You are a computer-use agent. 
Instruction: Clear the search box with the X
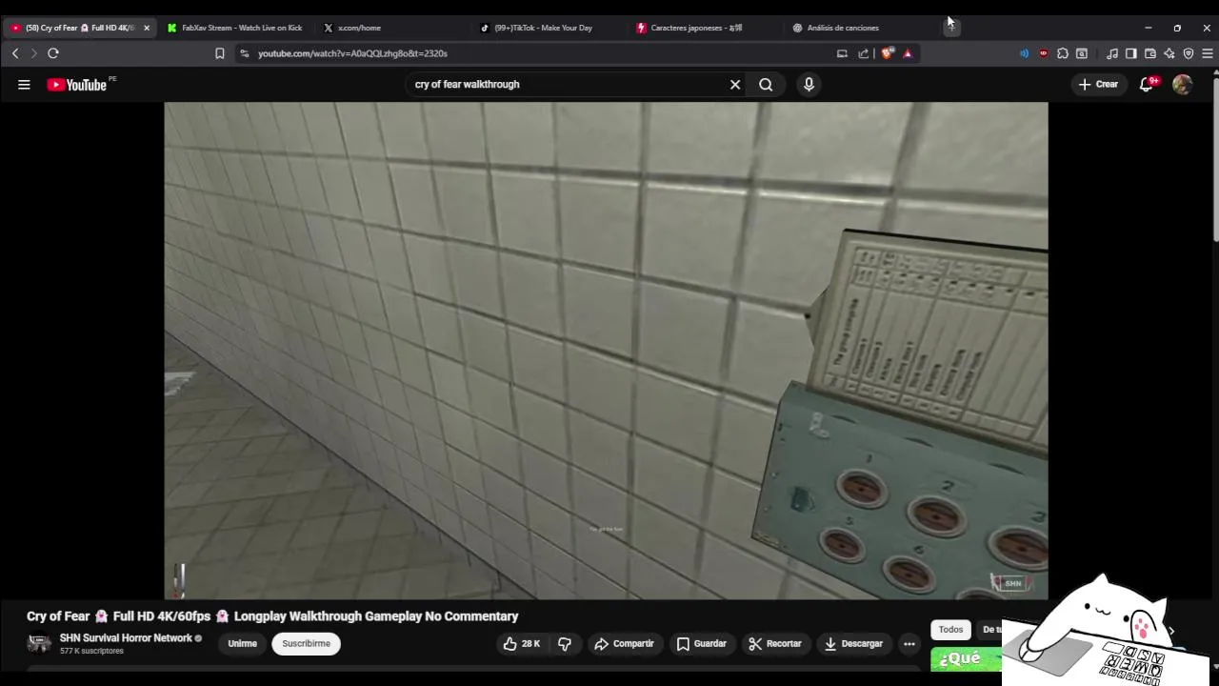tap(735, 85)
